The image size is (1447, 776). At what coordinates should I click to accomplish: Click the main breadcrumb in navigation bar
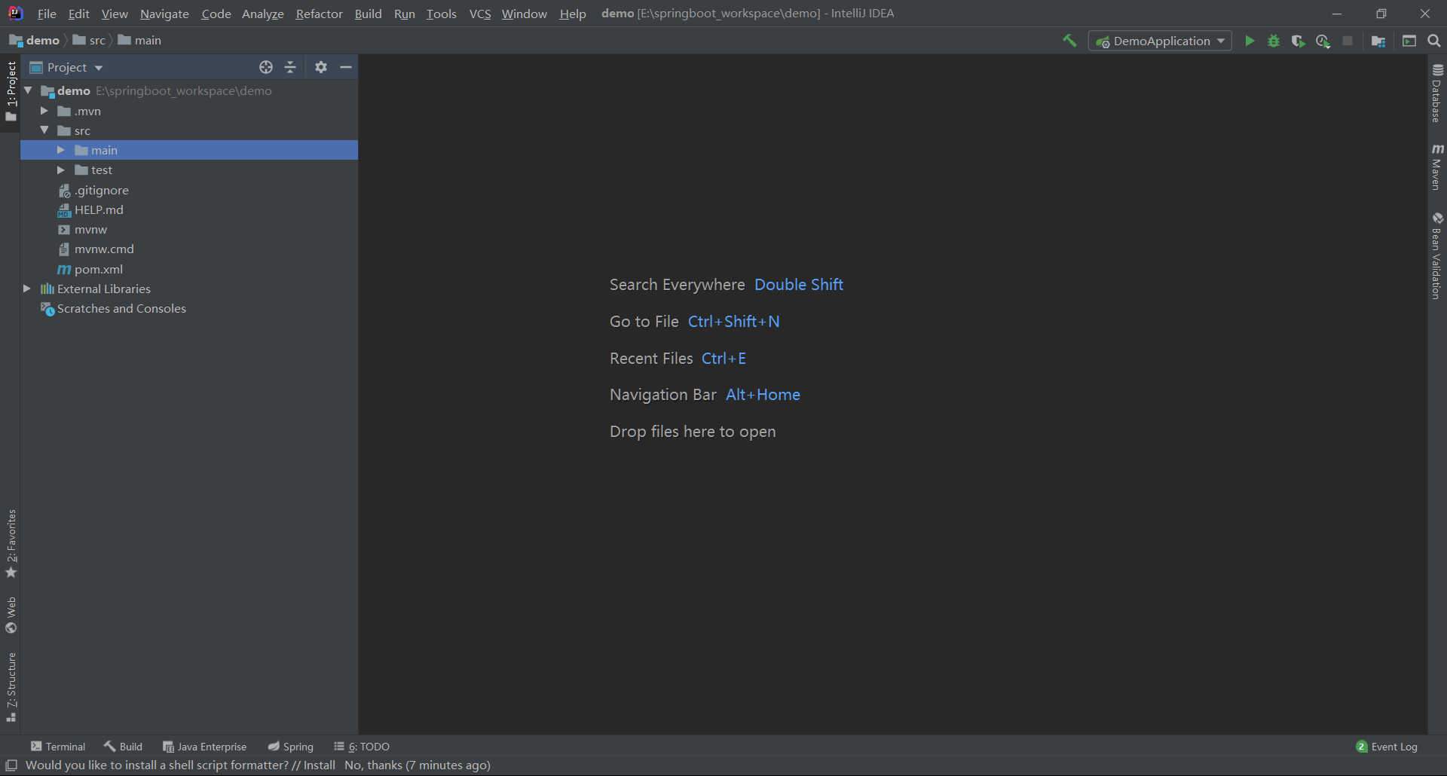click(x=140, y=40)
